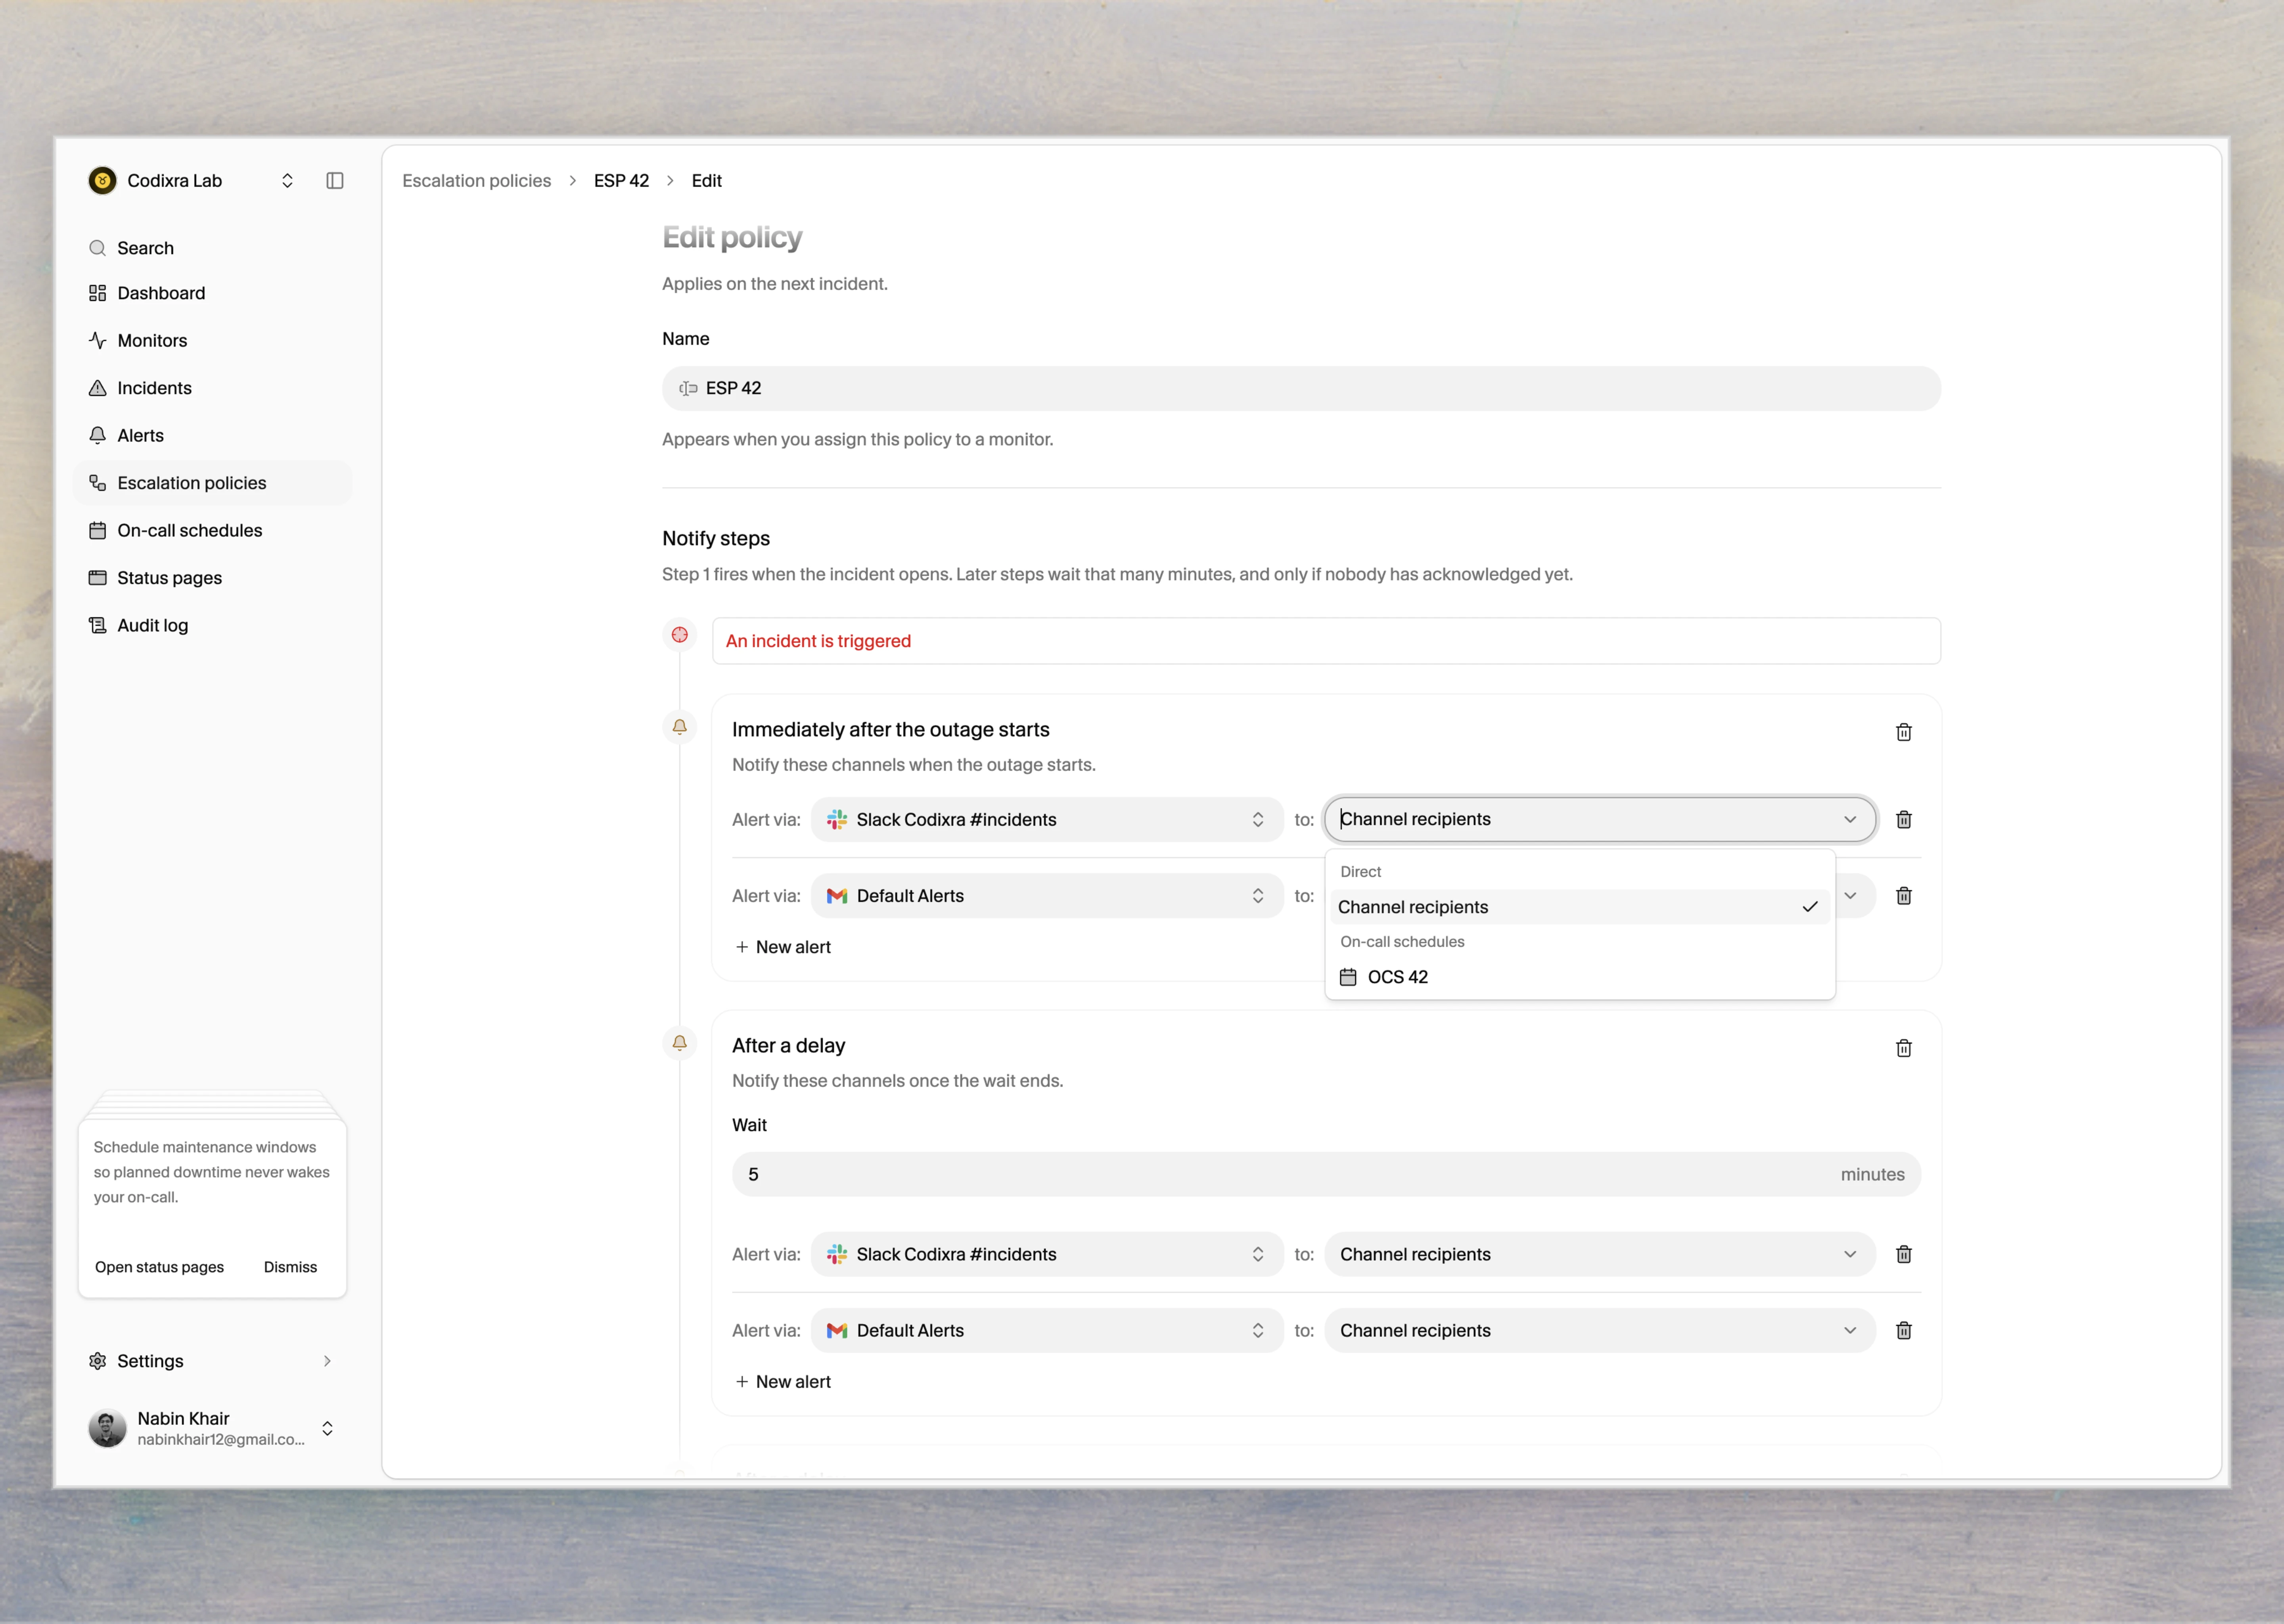Click the Wait minutes input field
Screen dimensions: 2284x1624
[1326, 1174]
